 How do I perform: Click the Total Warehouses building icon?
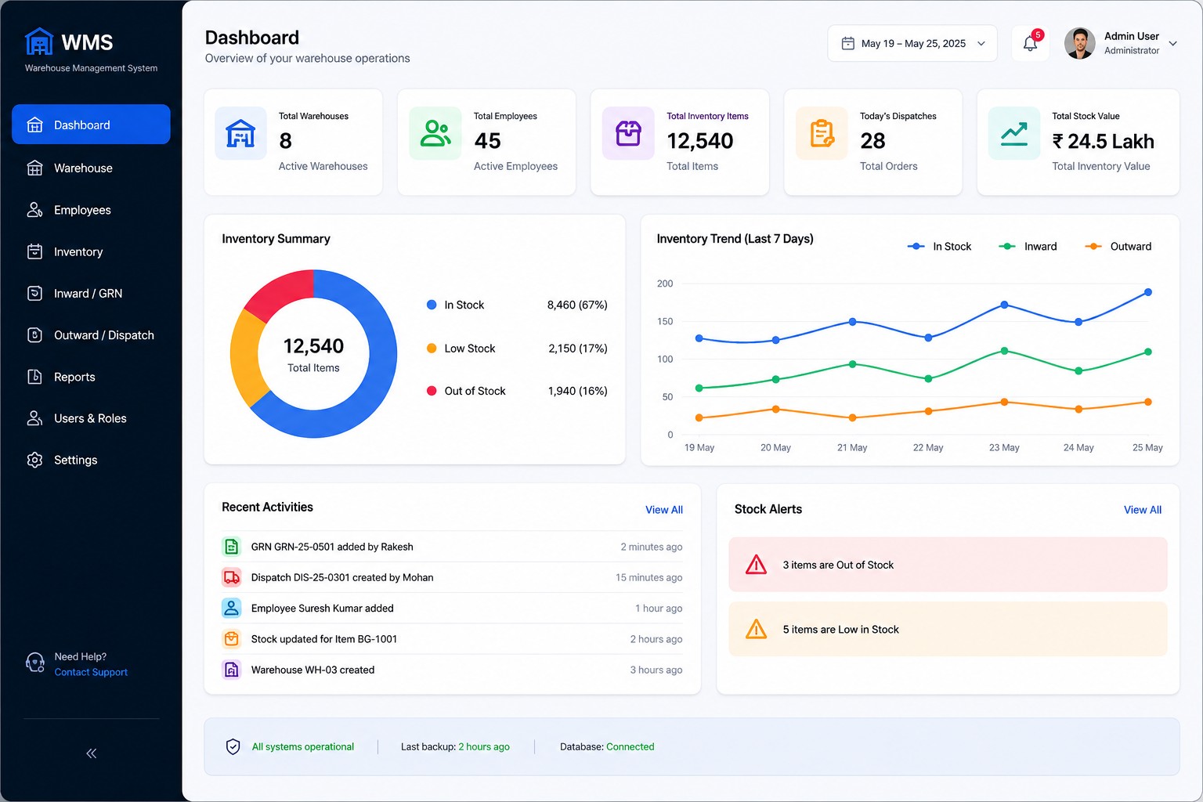point(240,133)
